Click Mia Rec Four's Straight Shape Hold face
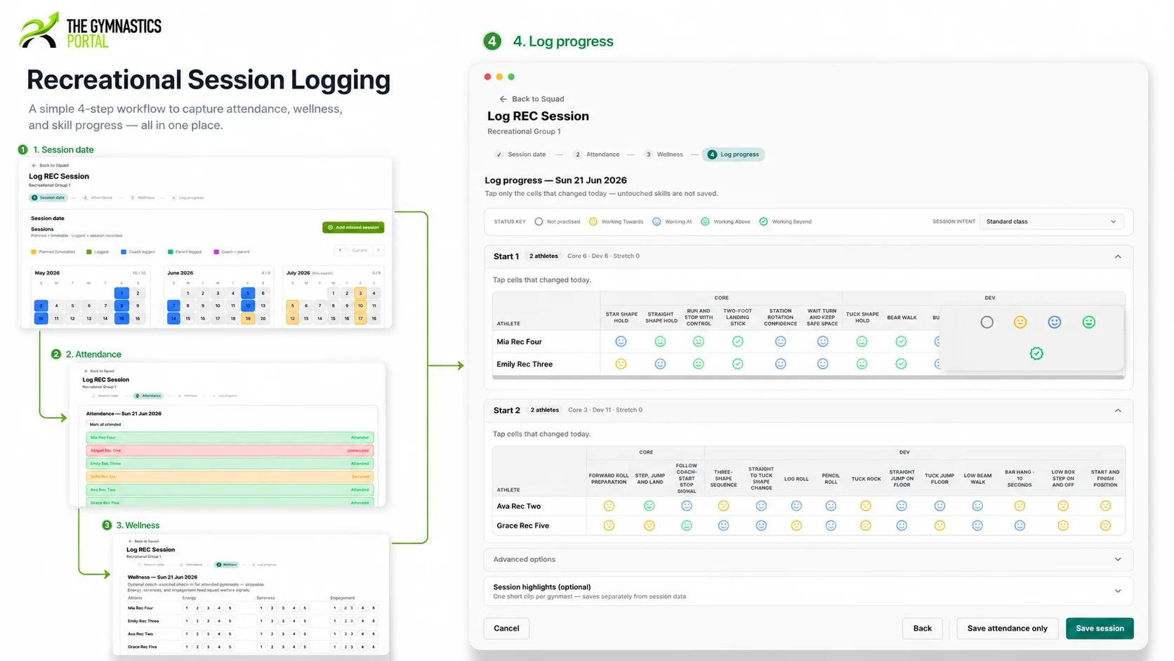1174x661 pixels. click(660, 341)
